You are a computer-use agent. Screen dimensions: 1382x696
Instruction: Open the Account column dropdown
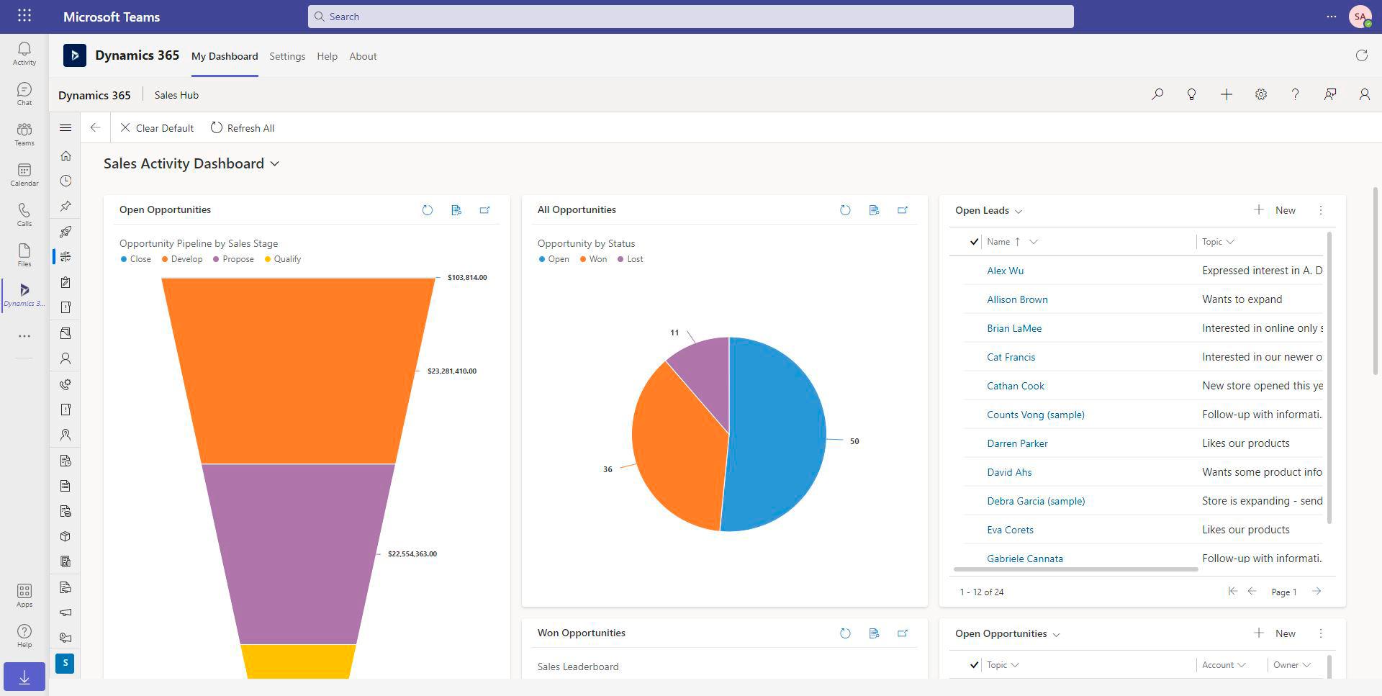(x=1242, y=665)
